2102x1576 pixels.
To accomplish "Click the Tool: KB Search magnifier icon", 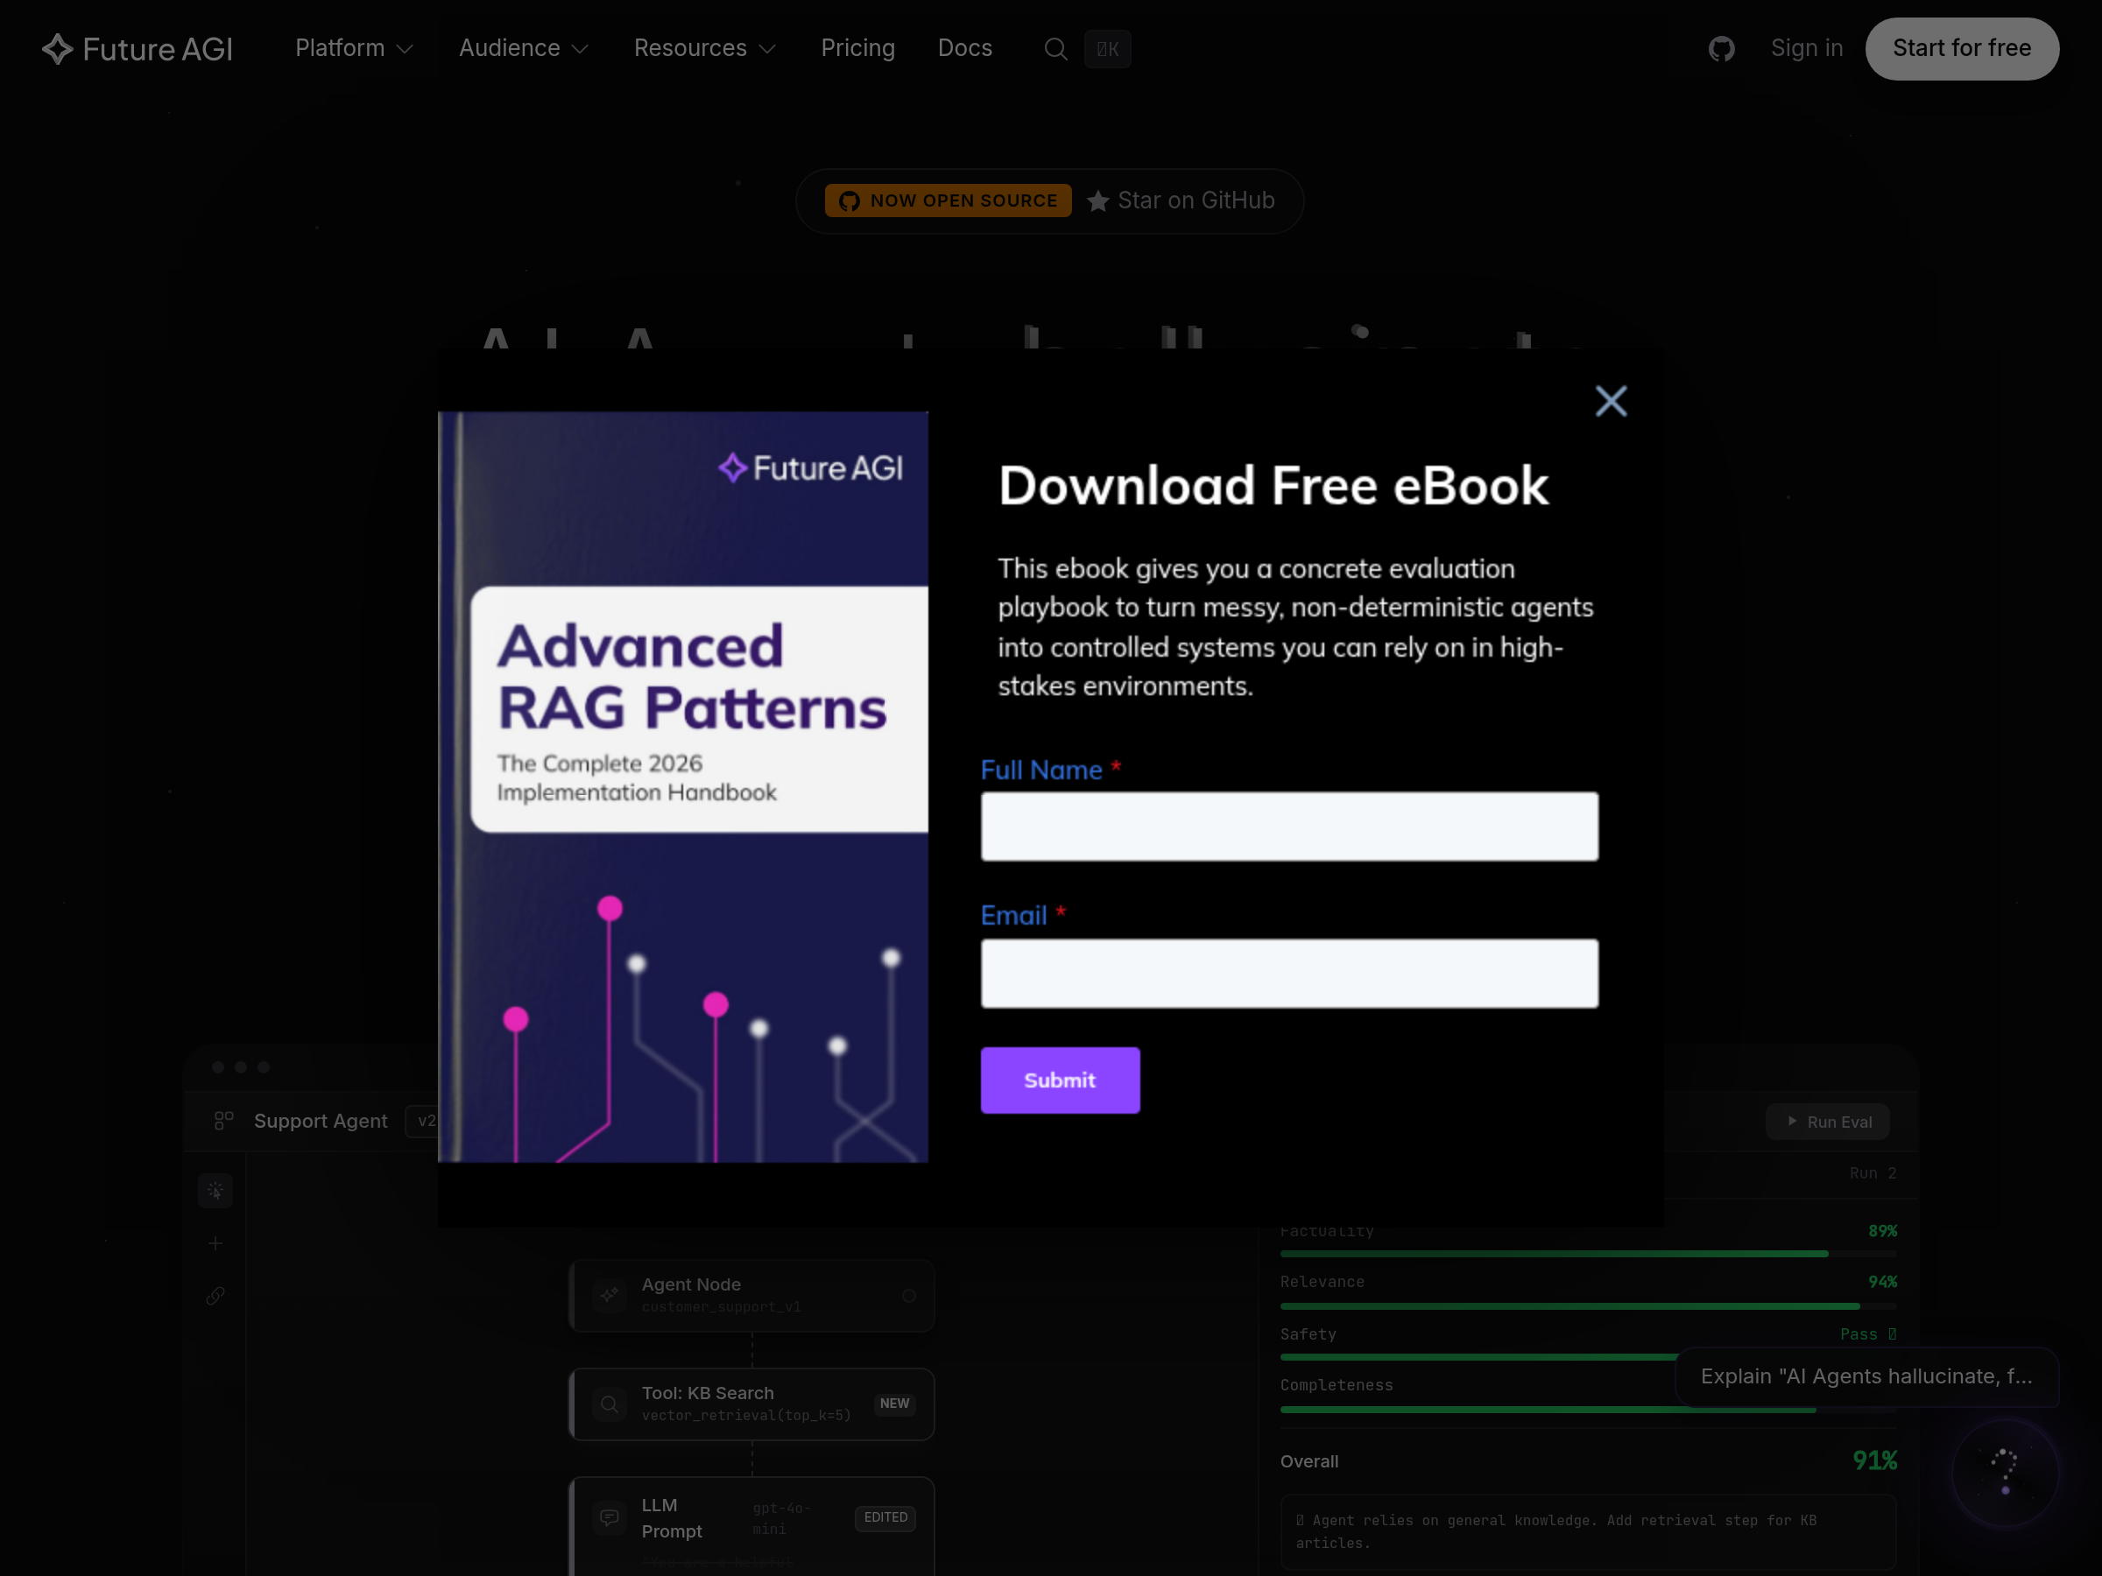I will pyautogui.click(x=609, y=1404).
